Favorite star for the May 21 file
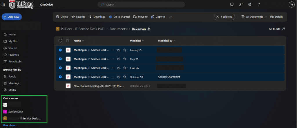This screenshot has height=128, width=297. 125,59
